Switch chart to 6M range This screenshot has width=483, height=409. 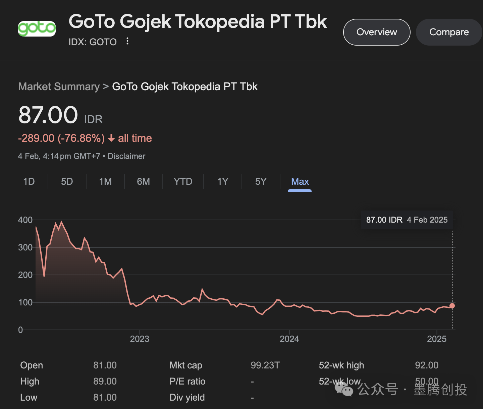point(144,182)
